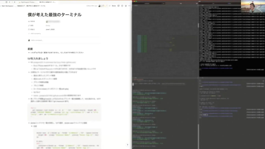Screen dimensions: 265x149
Task: Open Main Workspace breadcrumb
Action: click(x=7, y=6)
